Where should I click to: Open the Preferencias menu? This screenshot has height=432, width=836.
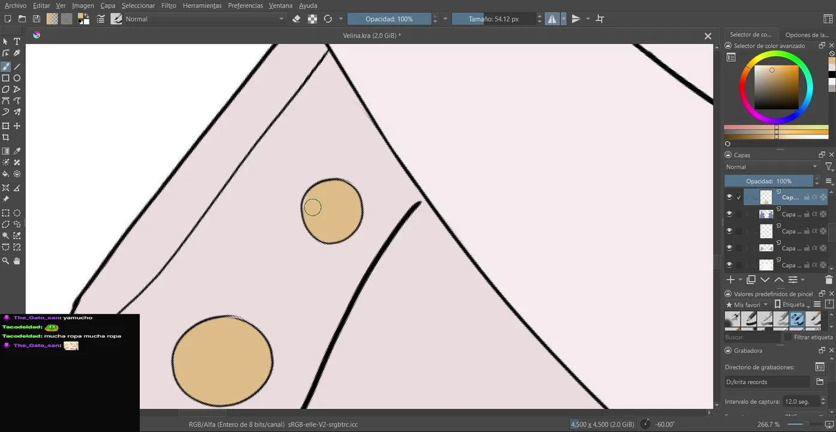(245, 5)
